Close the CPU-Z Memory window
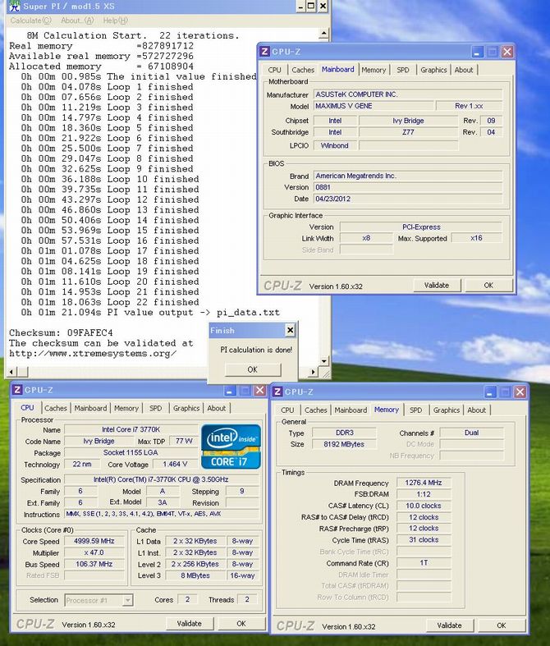This screenshot has height=646, width=550. coord(520,392)
